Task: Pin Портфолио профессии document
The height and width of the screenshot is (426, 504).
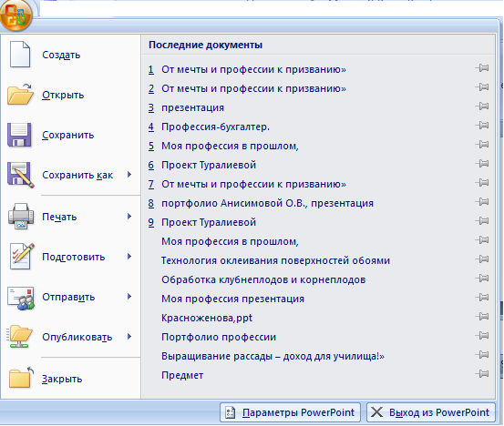Action: coord(482,336)
